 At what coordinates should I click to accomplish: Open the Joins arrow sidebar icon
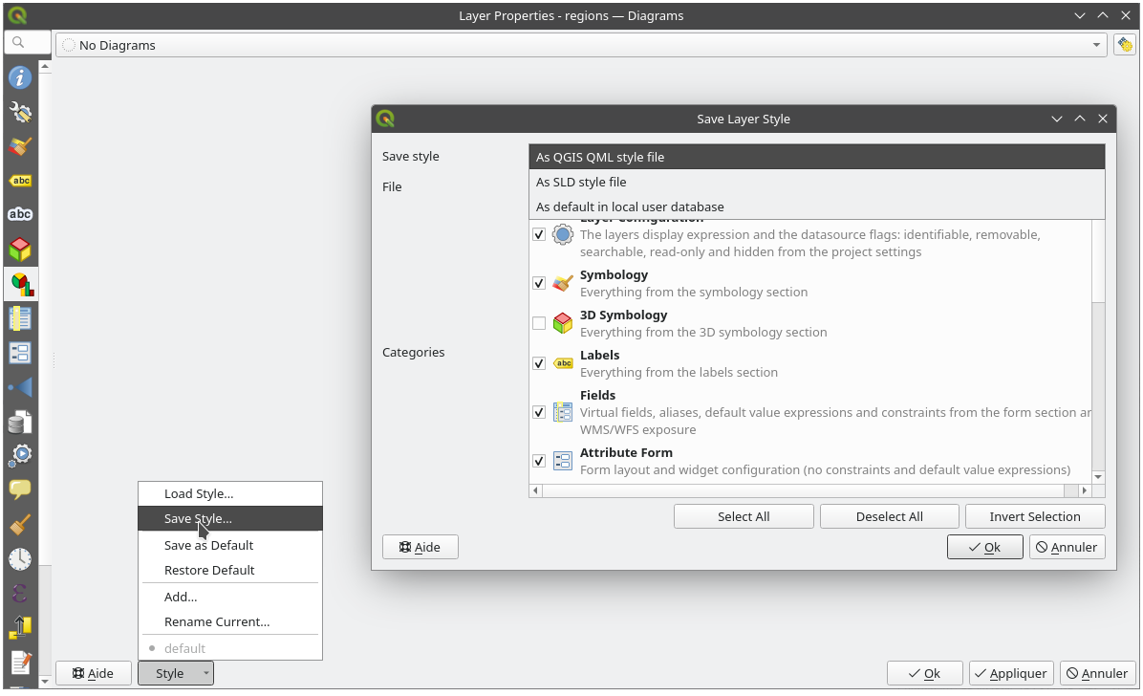20,387
